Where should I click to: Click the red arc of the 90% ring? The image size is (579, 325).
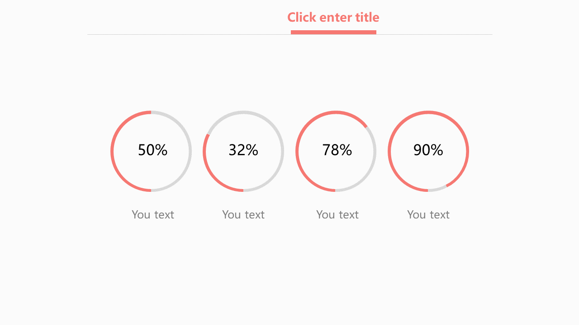pyautogui.click(x=389, y=151)
